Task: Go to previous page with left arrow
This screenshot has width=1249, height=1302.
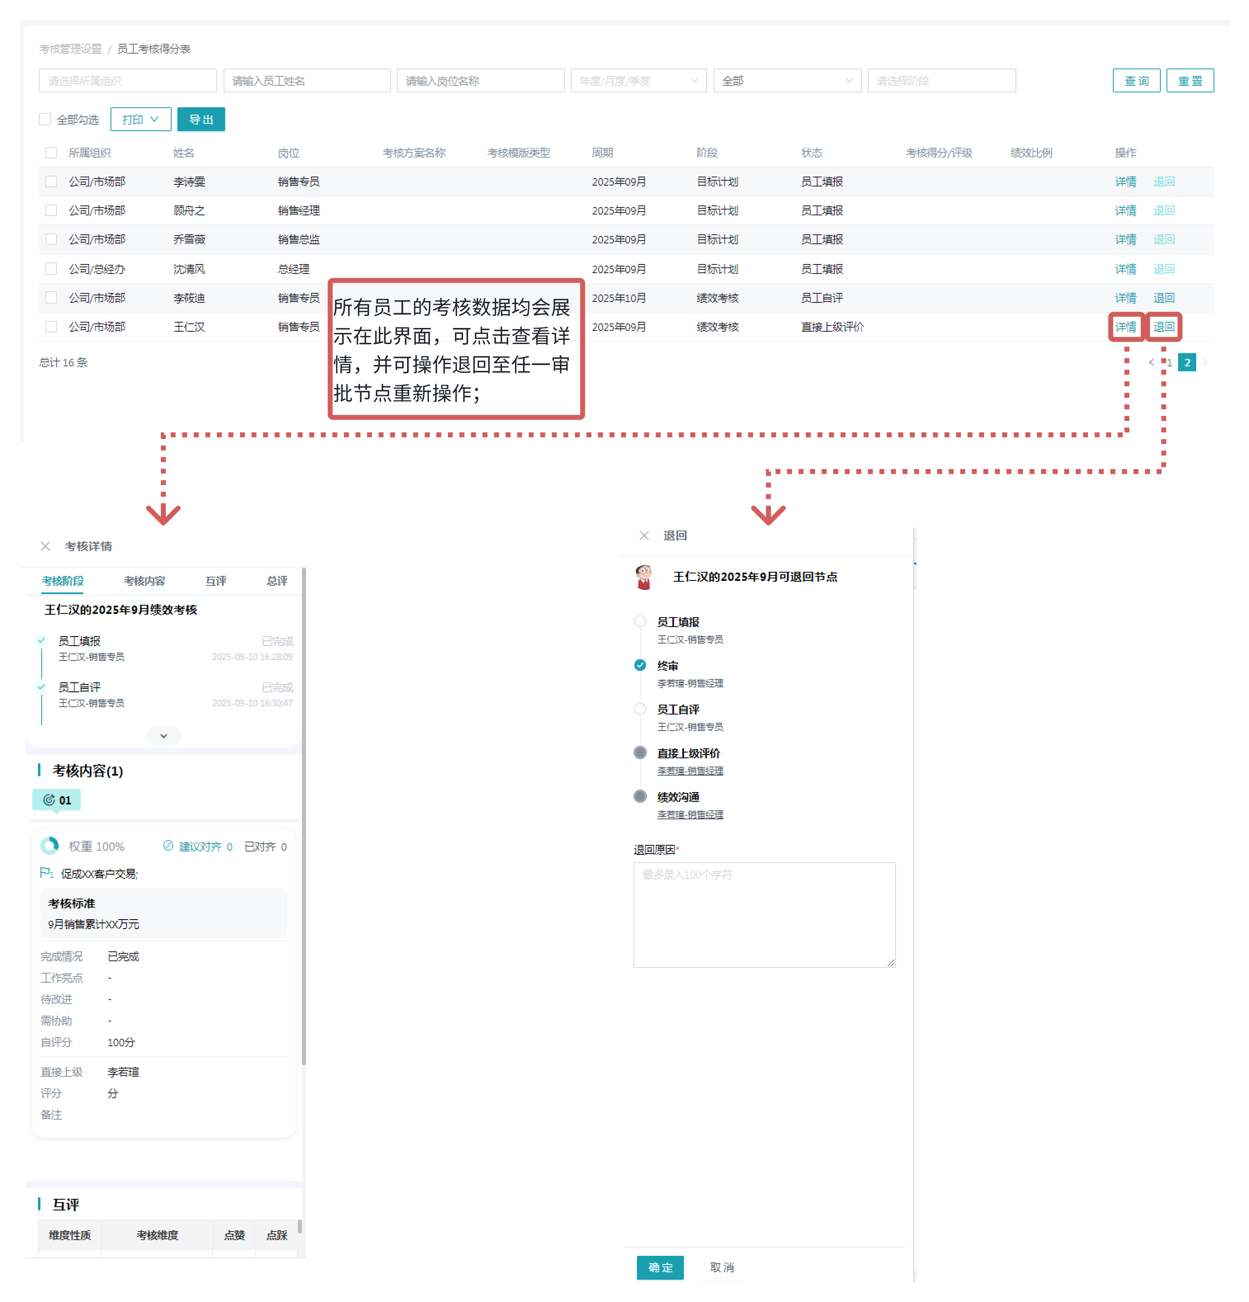Action: (1151, 362)
